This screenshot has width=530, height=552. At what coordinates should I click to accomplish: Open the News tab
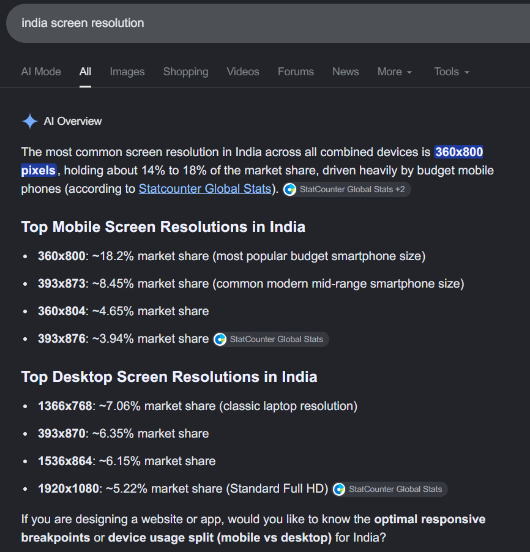pyautogui.click(x=345, y=72)
